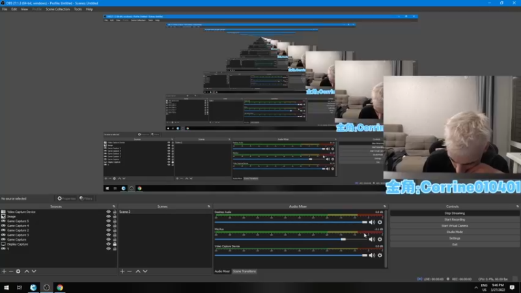Viewport: 521px width, 293px height.
Task: Adjust the Desktop Audio volume slider
Action: pyautogui.click(x=365, y=222)
